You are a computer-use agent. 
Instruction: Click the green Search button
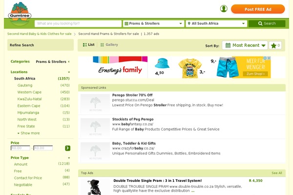[x=267, y=23]
